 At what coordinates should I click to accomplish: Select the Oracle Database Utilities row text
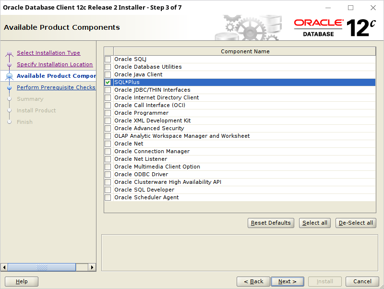coord(148,67)
